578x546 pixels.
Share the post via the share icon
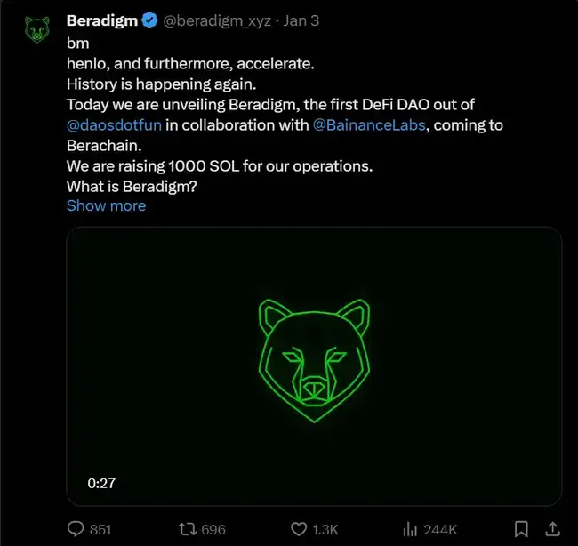pyautogui.click(x=552, y=528)
